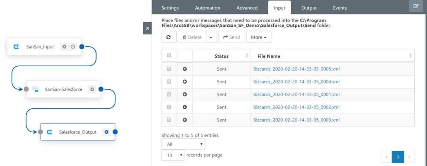
Task: Tick the select-all checkbox in the table header
Action: pos(169,55)
